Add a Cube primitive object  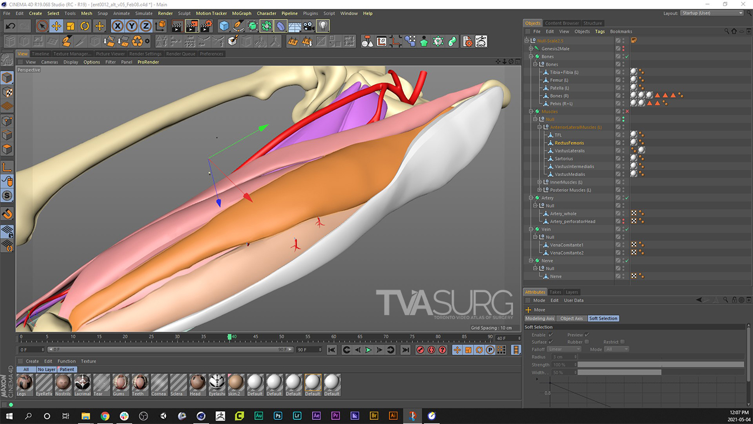coord(224,26)
